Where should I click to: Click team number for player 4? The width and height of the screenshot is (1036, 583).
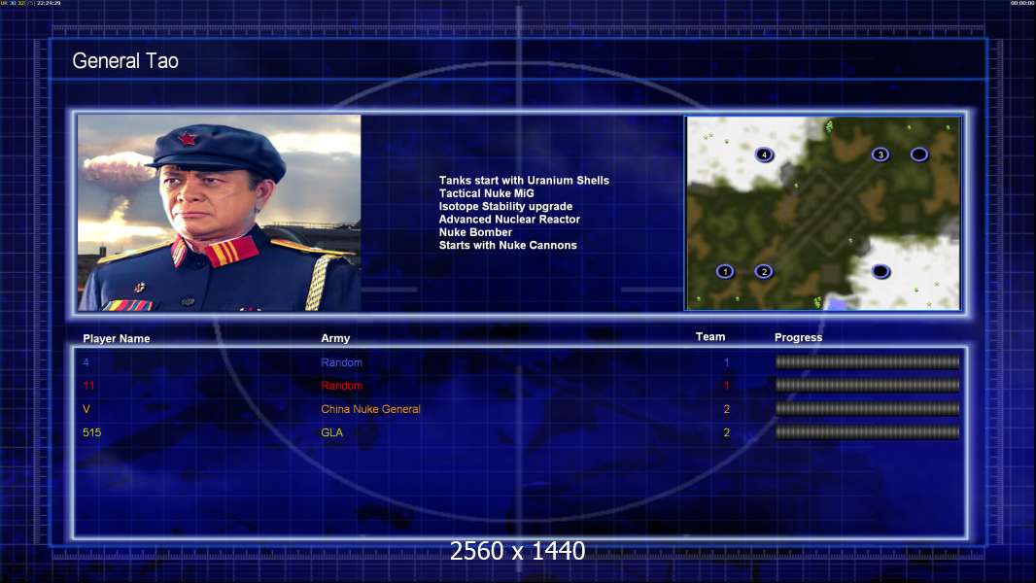[x=726, y=362]
